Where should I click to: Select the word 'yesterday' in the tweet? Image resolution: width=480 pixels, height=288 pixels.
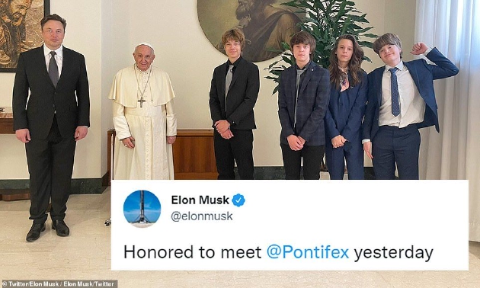tap(393, 253)
